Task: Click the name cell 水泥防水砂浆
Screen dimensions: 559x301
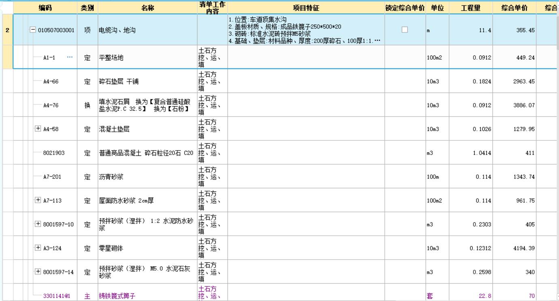Action: tap(147, 224)
